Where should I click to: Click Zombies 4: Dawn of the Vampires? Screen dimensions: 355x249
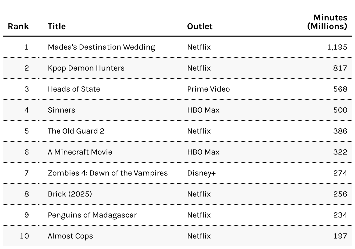(108, 173)
